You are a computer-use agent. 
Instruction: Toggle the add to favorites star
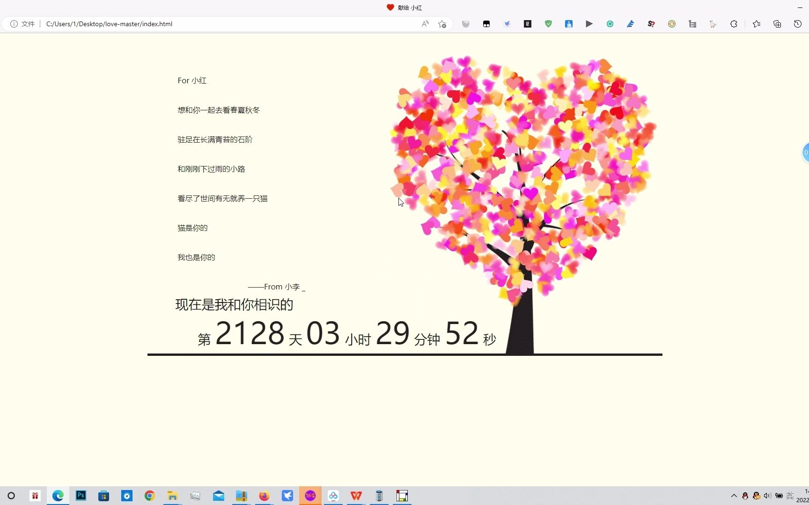pos(441,24)
